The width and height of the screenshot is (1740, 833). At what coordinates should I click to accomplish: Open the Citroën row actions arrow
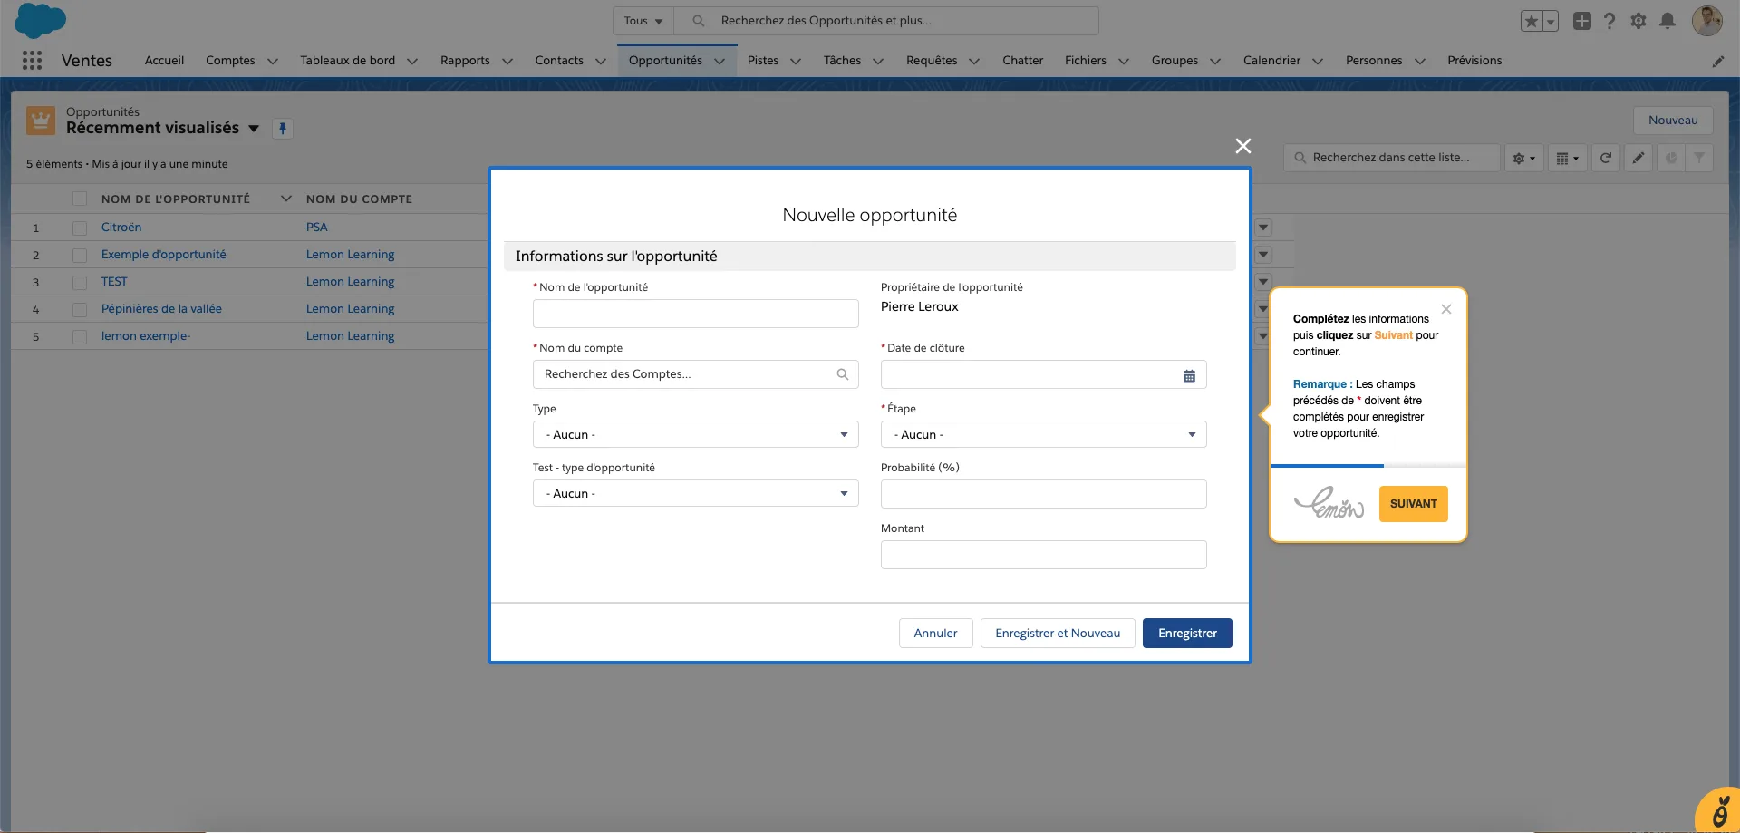click(1263, 228)
